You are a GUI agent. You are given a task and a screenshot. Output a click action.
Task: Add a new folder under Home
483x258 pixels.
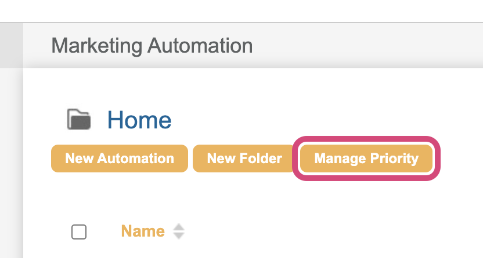click(244, 159)
